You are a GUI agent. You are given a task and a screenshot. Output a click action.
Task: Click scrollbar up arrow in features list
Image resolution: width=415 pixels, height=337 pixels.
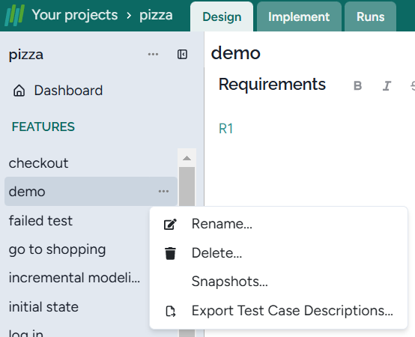click(187, 158)
